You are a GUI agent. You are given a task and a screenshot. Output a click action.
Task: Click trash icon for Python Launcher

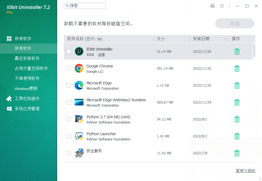pyautogui.click(x=237, y=136)
